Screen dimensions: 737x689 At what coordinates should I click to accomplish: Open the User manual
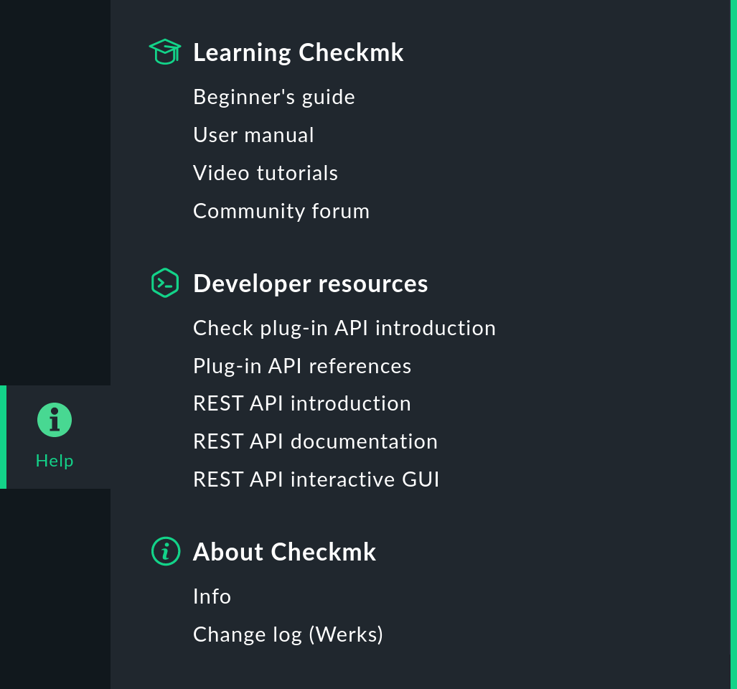click(x=253, y=135)
